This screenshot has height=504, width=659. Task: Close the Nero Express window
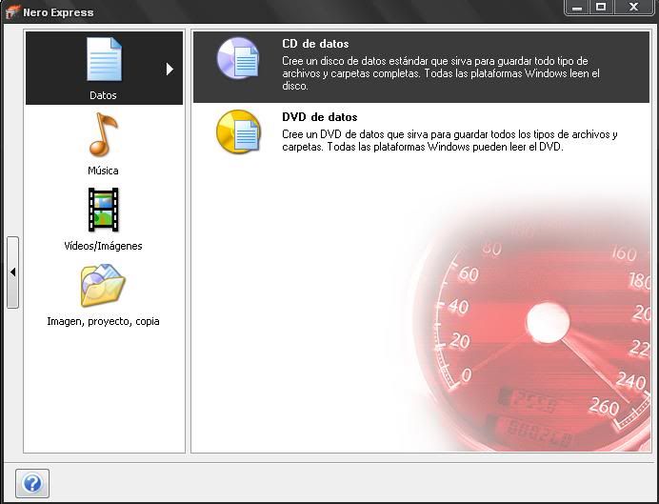click(x=634, y=8)
